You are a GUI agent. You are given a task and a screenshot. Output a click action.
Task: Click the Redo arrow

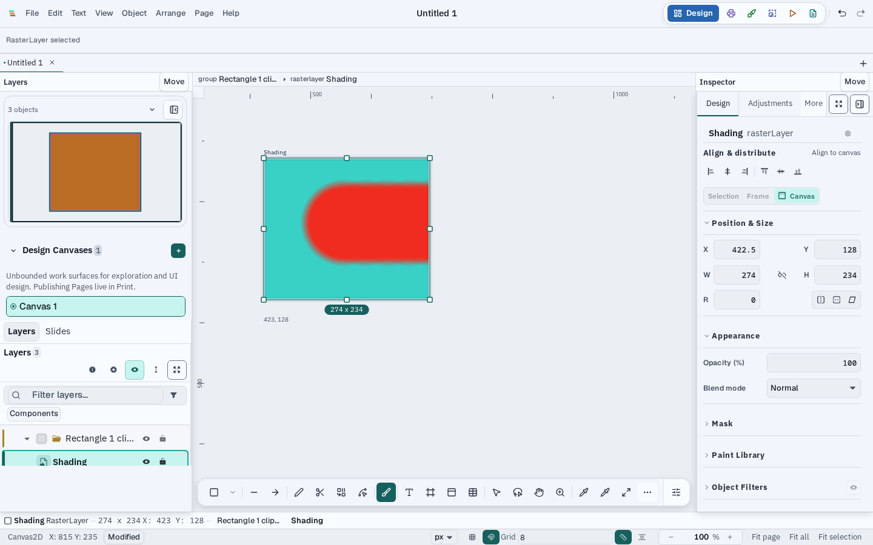861,13
